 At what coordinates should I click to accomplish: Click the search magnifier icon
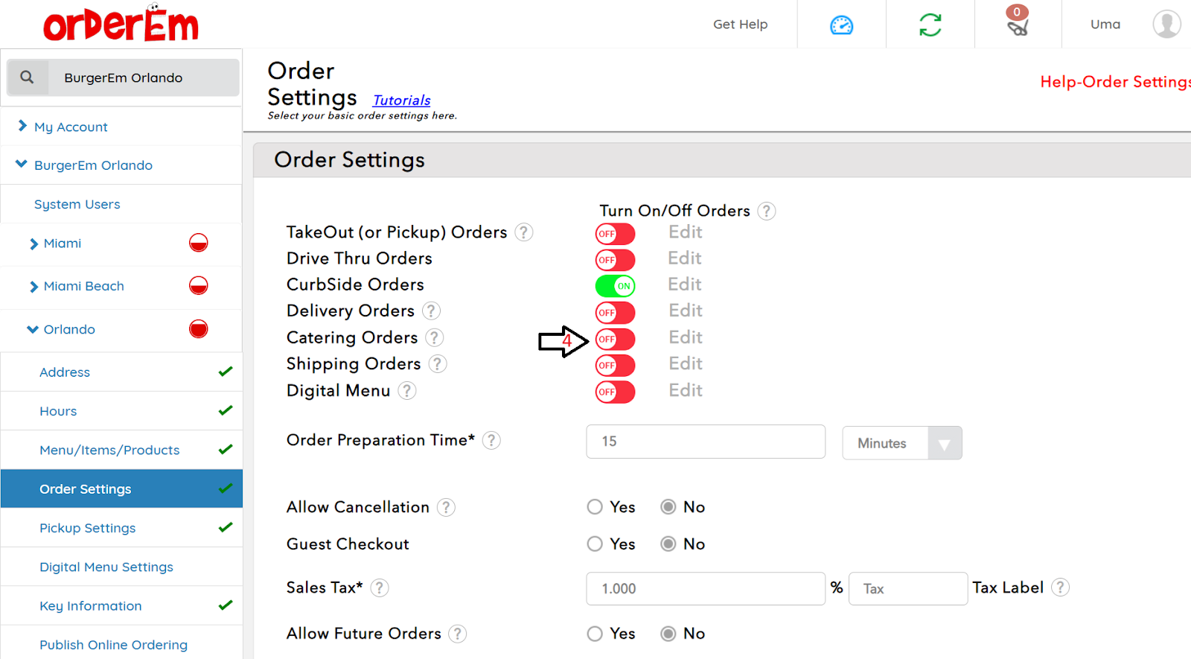pyautogui.click(x=27, y=77)
